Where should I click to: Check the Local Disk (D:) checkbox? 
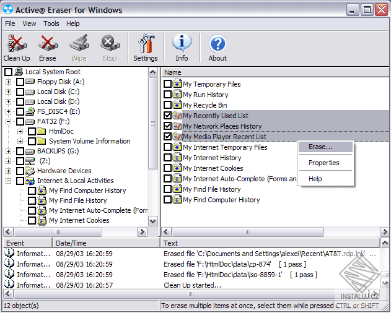click(x=20, y=101)
